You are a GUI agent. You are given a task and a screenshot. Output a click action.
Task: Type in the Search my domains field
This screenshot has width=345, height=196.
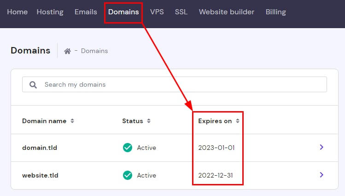(x=180, y=85)
